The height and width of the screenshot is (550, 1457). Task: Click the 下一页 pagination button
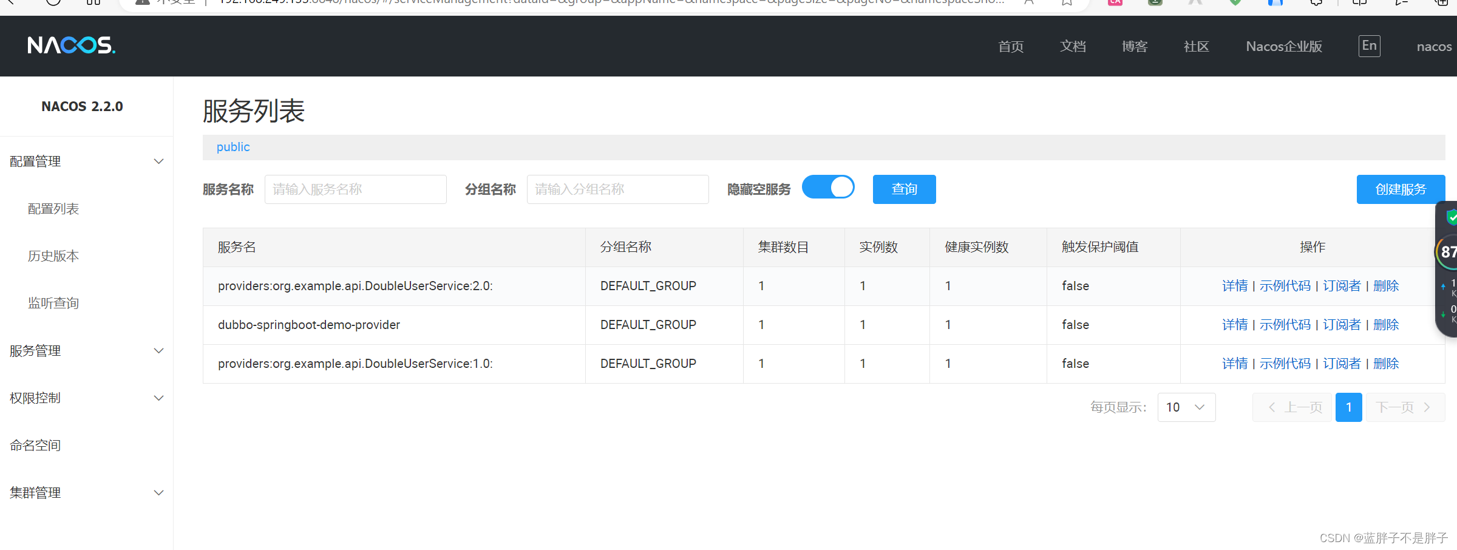click(x=1405, y=407)
